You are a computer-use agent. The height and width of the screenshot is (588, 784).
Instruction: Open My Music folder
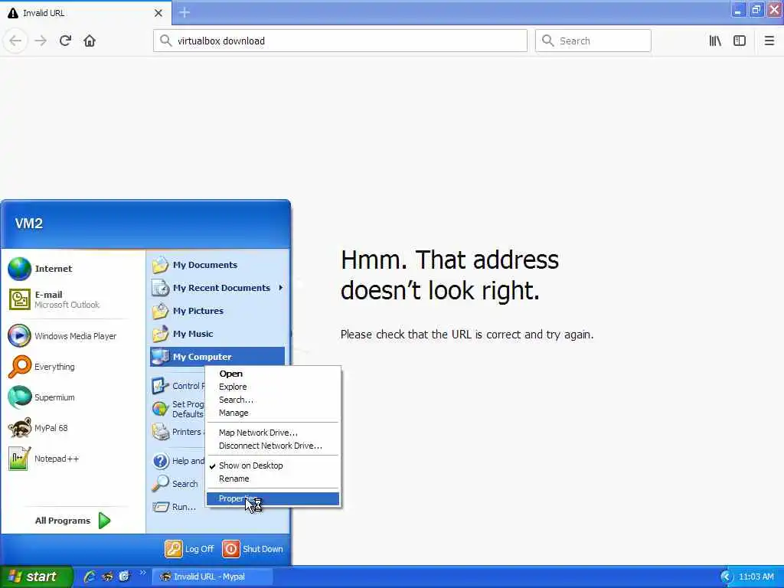coord(218,334)
